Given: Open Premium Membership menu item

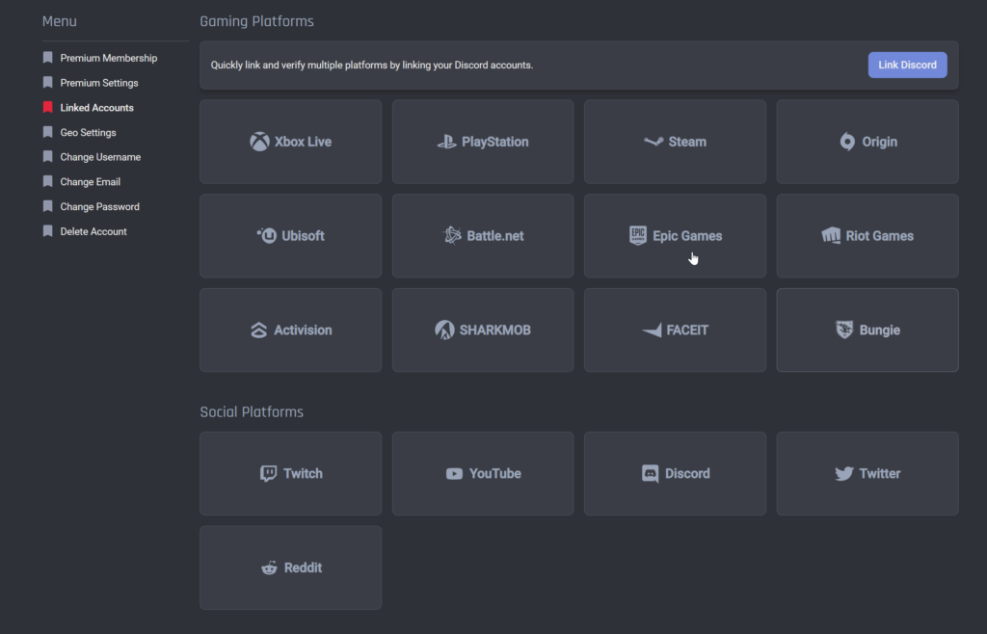Looking at the screenshot, I should [x=108, y=58].
